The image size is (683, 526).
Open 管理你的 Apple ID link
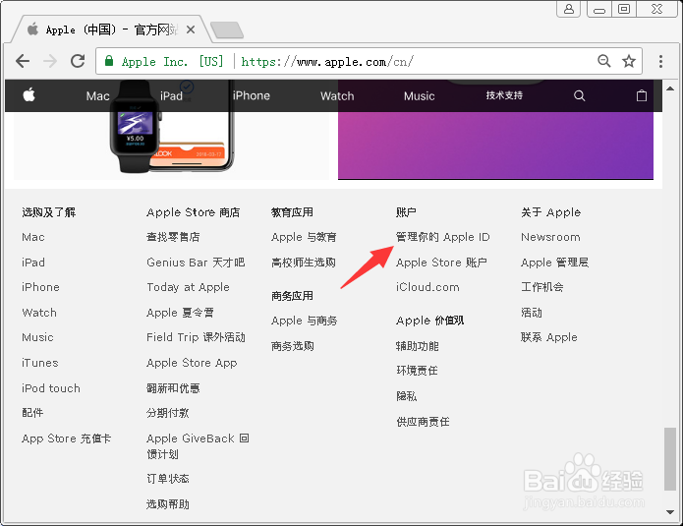(x=442, y=237)
